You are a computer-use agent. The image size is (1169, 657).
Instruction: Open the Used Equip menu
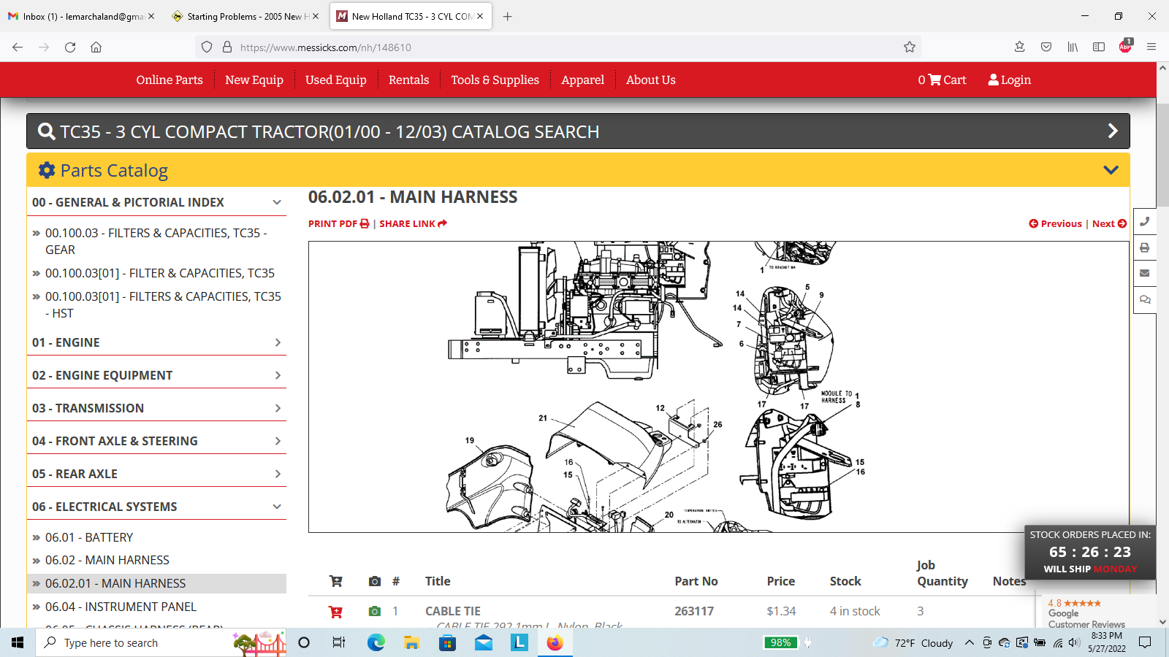pyautogui.click(x=336, y=80)
